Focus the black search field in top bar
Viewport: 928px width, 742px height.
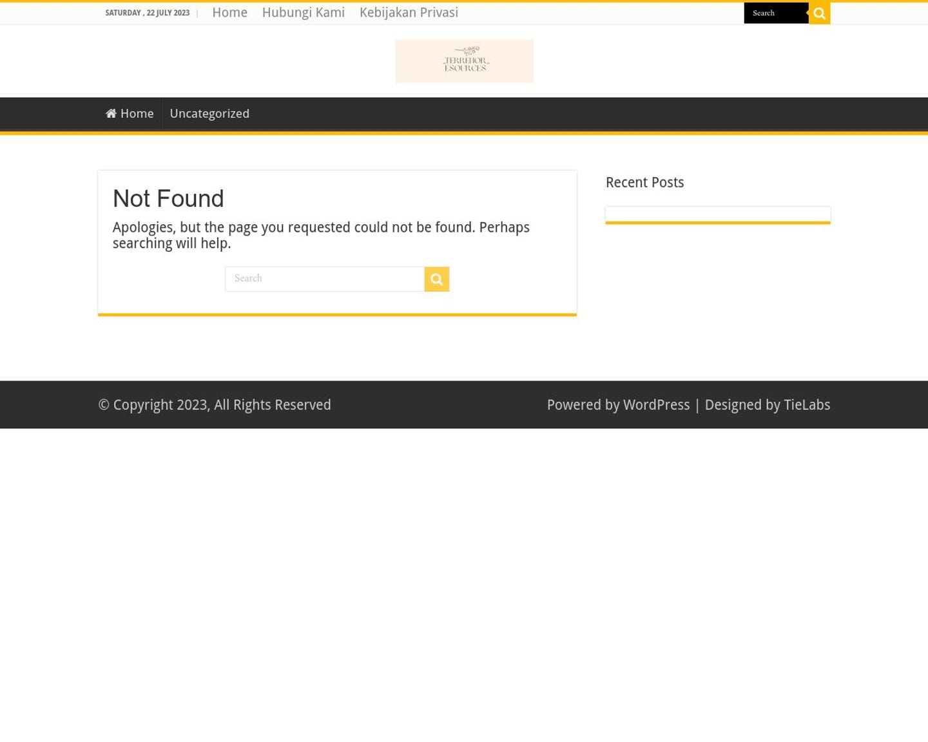pos(775,14)
